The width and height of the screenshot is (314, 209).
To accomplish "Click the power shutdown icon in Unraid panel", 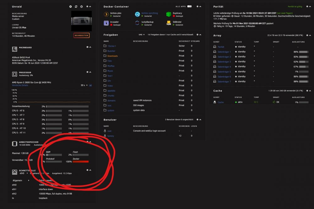I will (x=82, y=7).
